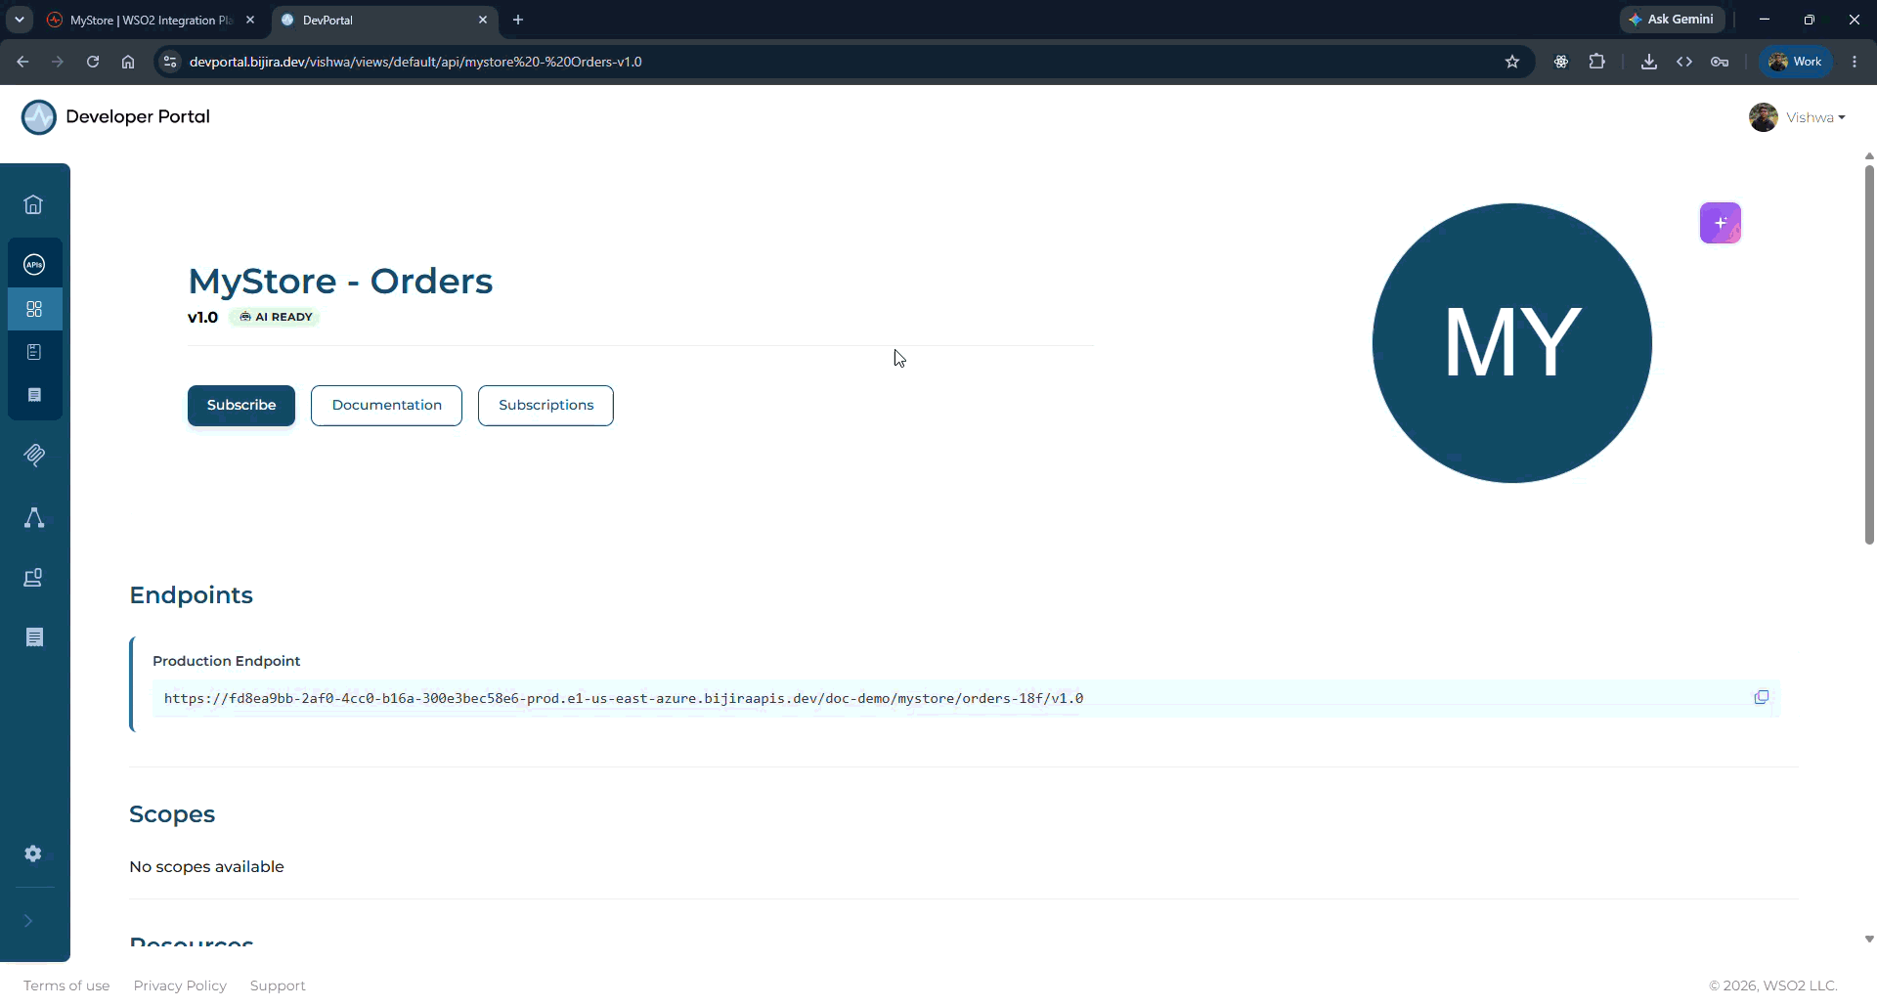This screenshot has height=1007, width=1877.
Task: Click the browser forward arrow
Action: [x=58, y=62]
